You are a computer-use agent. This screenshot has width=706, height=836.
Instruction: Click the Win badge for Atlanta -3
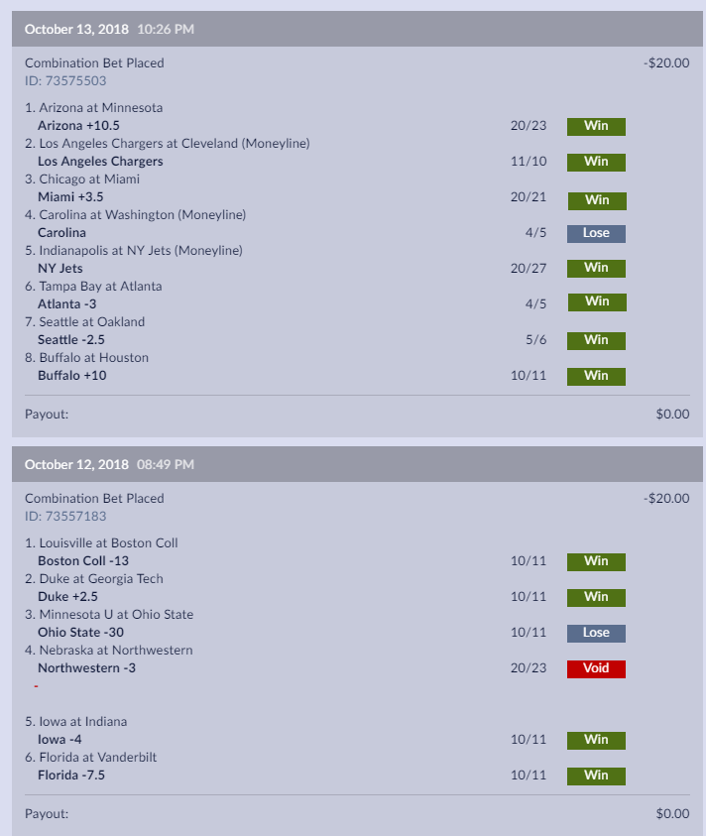tap(597, 302)
